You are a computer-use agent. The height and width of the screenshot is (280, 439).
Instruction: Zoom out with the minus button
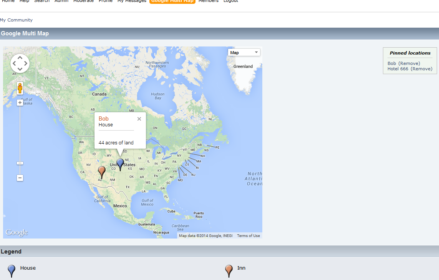[20, 178]
